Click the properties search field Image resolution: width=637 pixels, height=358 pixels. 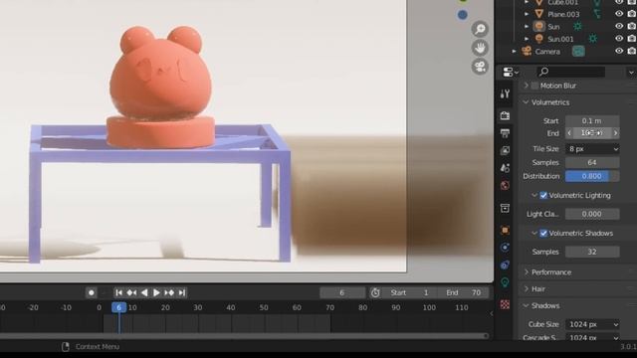point(570,73)
